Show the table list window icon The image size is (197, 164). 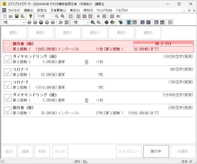pyautogui.click(x=135, y=23)
